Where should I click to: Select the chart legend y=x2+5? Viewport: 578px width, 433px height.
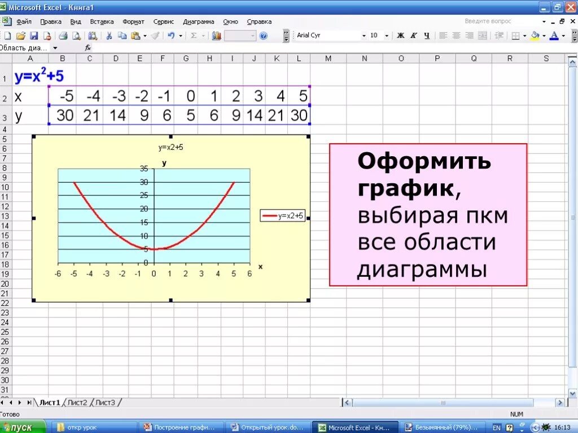pyautogui.click(x=282, y=216)
